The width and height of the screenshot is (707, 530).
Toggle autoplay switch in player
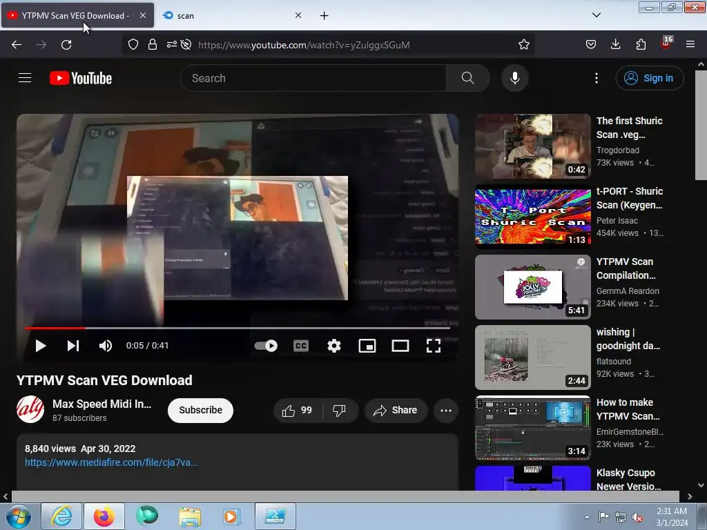(x=266, y=346)
